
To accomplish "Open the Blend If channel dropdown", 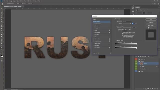I will [x=122, y=40].
